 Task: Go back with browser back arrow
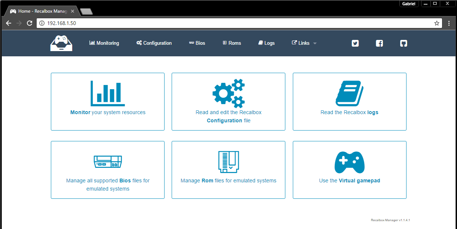coord(9,23)
